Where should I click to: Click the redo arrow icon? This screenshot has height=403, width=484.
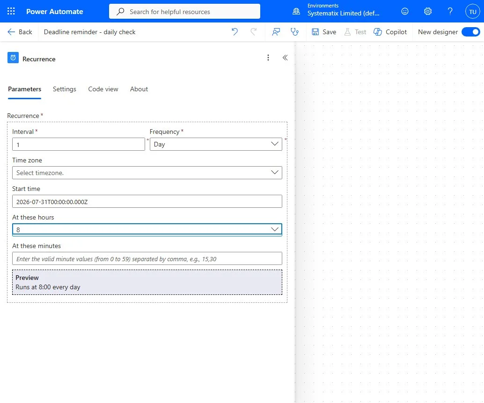[253, 32]
